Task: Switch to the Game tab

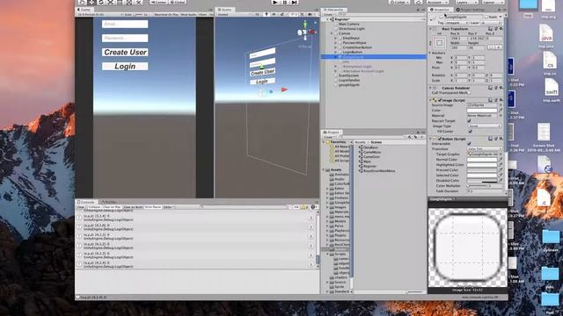Action: pyautogui.click(x=84, y=10)
